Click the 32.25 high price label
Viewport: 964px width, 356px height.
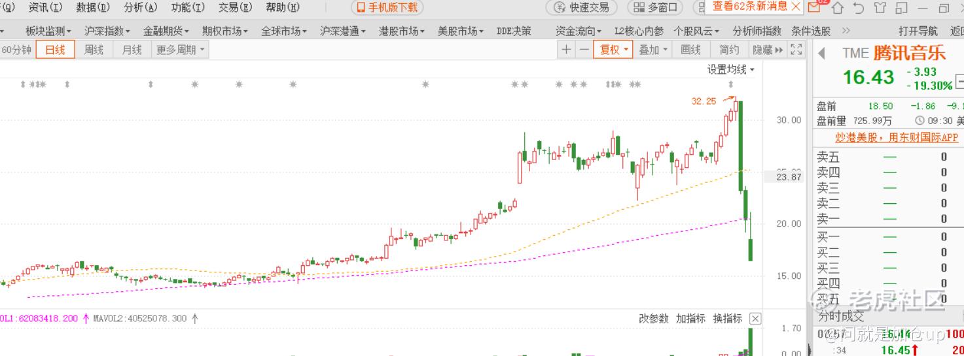(704, 101)
